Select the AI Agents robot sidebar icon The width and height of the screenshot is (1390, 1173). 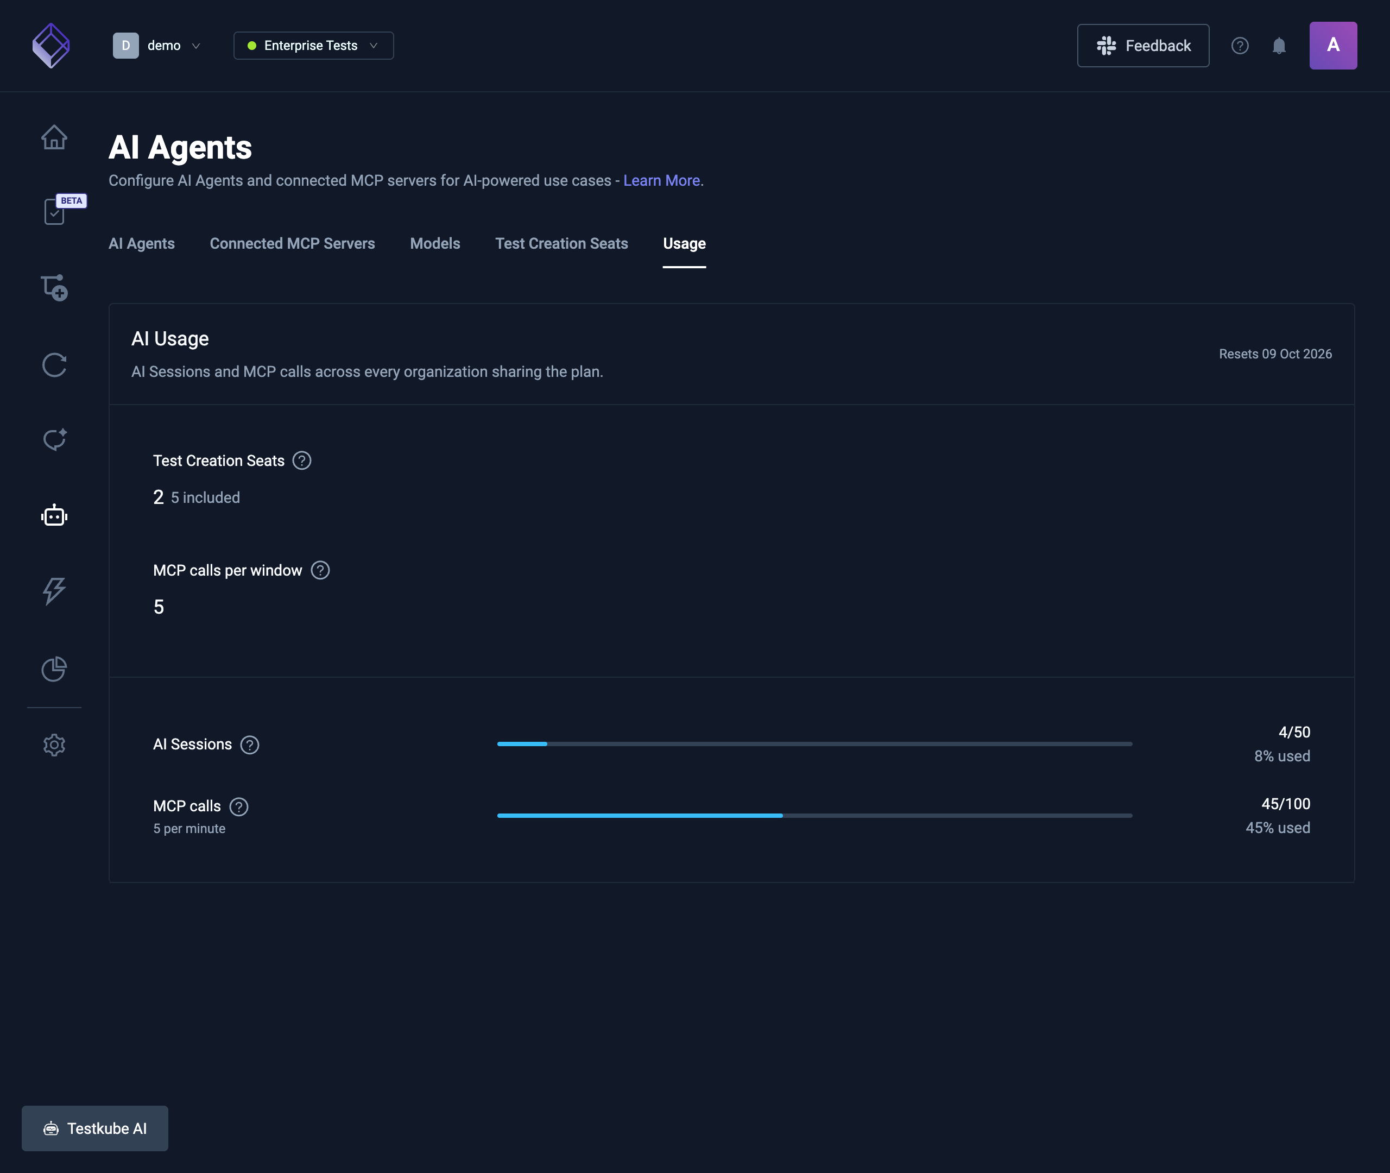coord(54,515)
